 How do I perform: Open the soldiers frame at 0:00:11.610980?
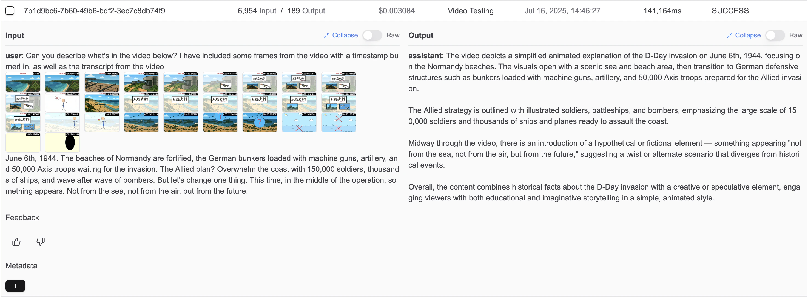click(141, 102)
